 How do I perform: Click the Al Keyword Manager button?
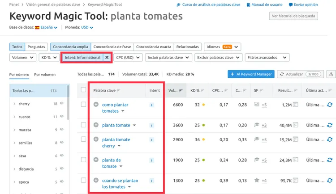pos(251,74)
